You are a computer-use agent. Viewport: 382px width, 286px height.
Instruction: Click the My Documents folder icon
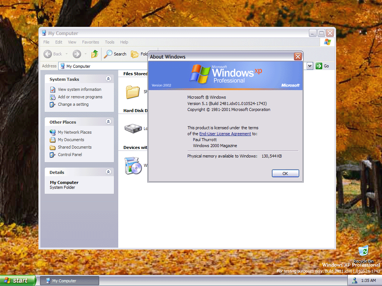click(53, 140)
